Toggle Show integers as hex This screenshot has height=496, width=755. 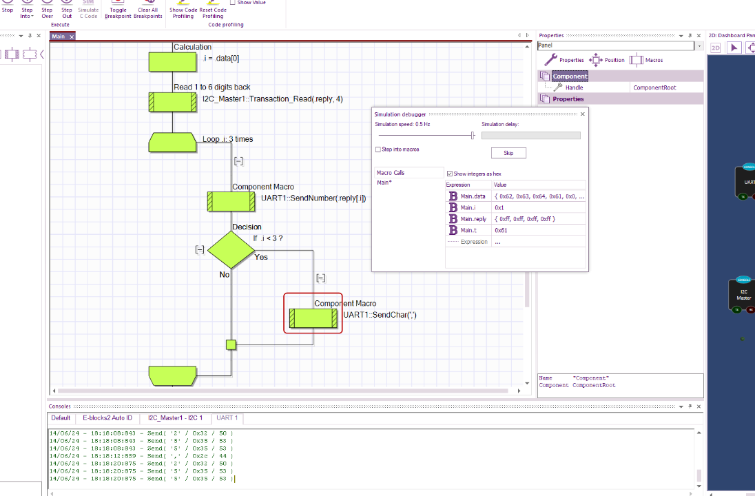point(450,174)
